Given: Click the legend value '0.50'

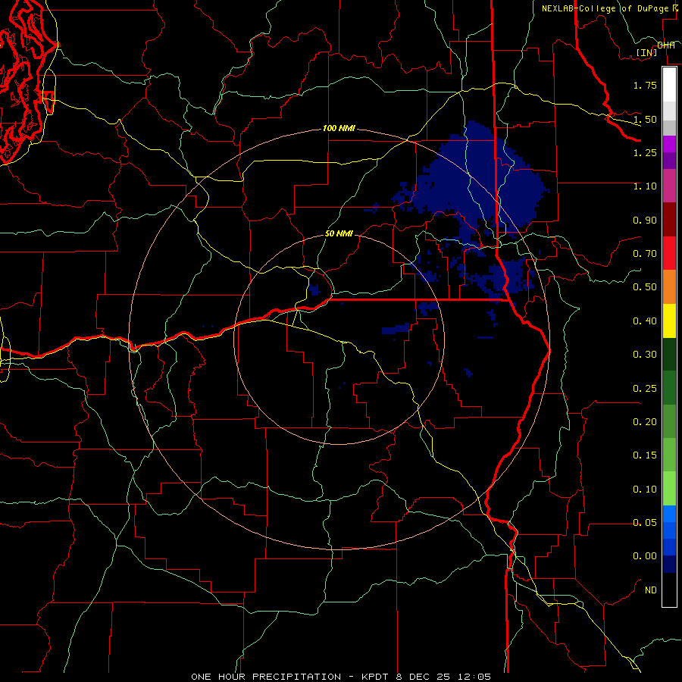Looking at the screenshot, I should point(645,287).
